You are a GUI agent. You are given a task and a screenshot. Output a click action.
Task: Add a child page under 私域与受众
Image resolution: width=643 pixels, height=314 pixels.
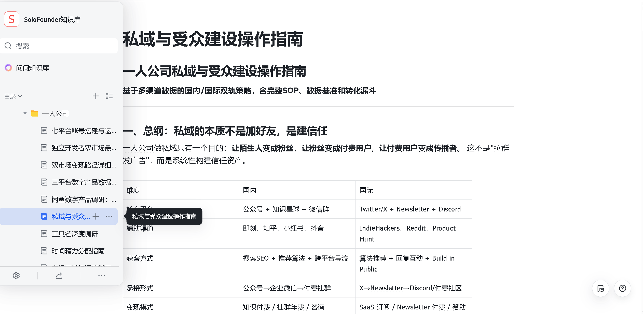(96, 217)
